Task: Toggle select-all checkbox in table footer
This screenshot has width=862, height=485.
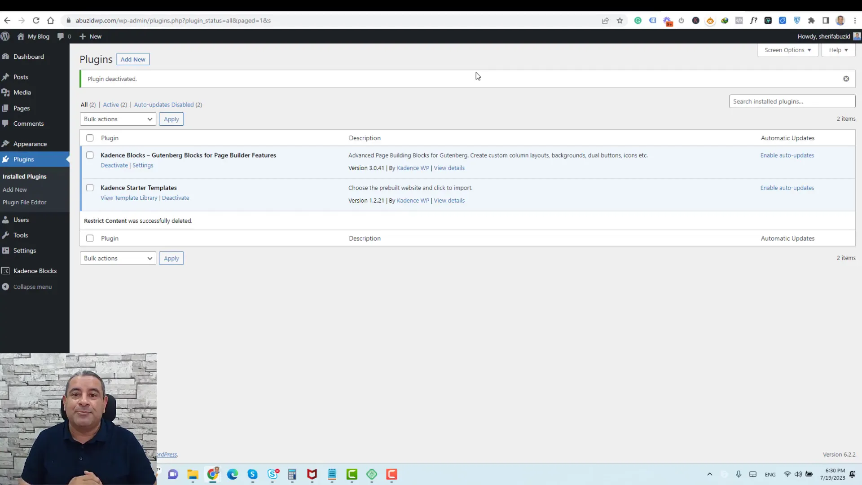Action: tap(90, 238)
